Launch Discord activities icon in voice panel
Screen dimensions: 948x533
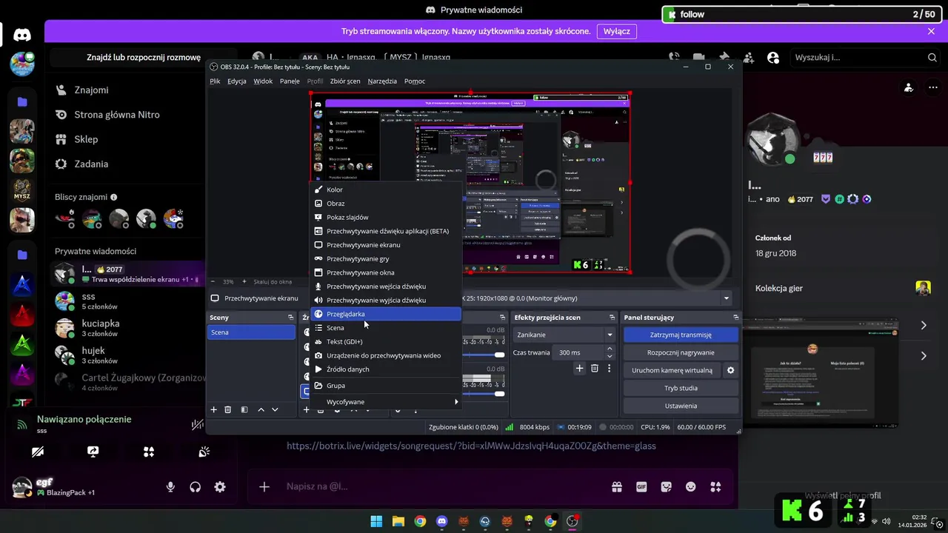click(149, 452)
